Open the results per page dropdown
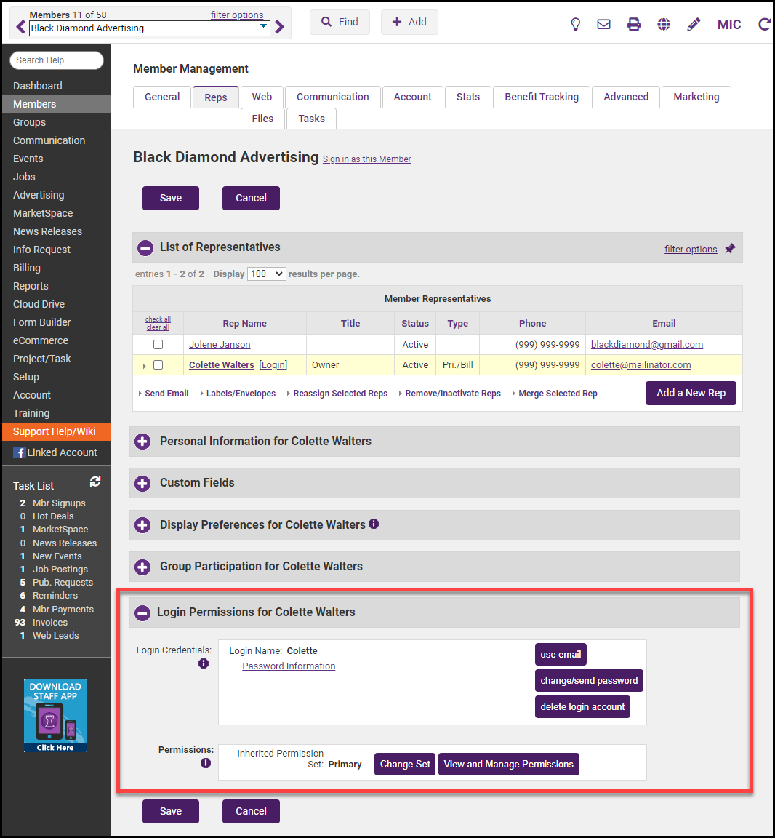Image resolution: width=775 pixels, height=838 pixels. tap(266, 274)
